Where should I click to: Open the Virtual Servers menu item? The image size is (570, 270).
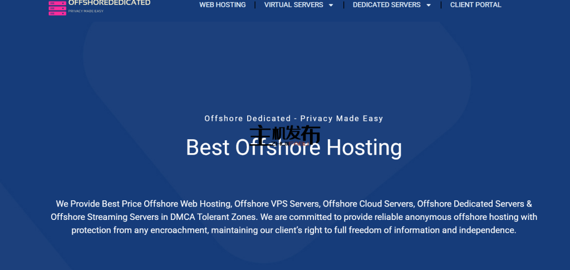[293, 5]
